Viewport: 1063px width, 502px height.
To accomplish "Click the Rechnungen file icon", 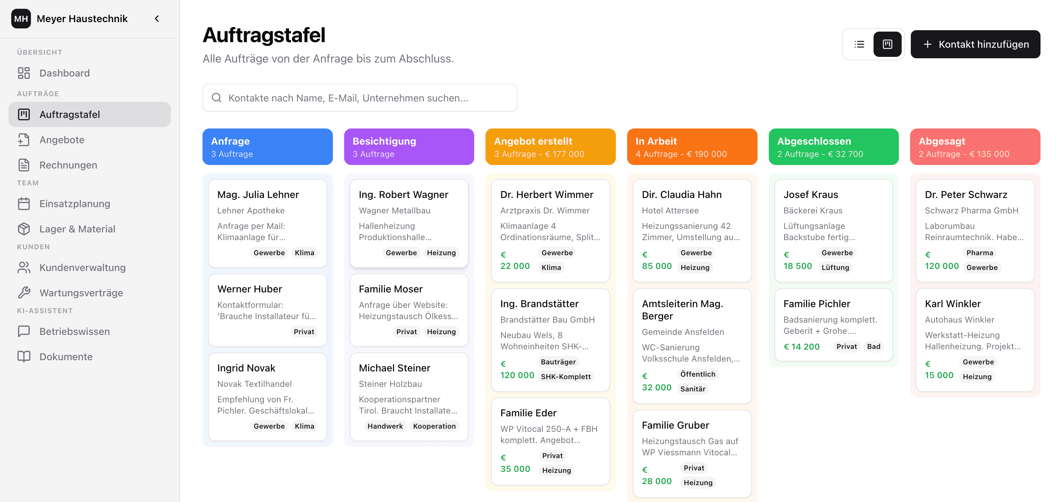I will point(24,165).
